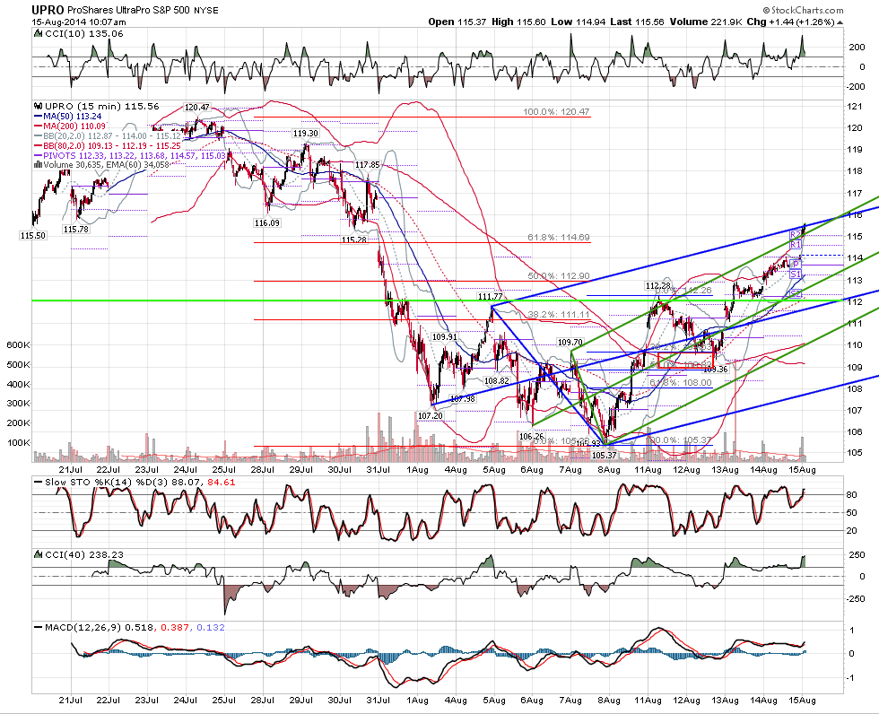Click the MA(200) 110.09 legend text
Screen dimensions: 879x714
tap(74, 126)
